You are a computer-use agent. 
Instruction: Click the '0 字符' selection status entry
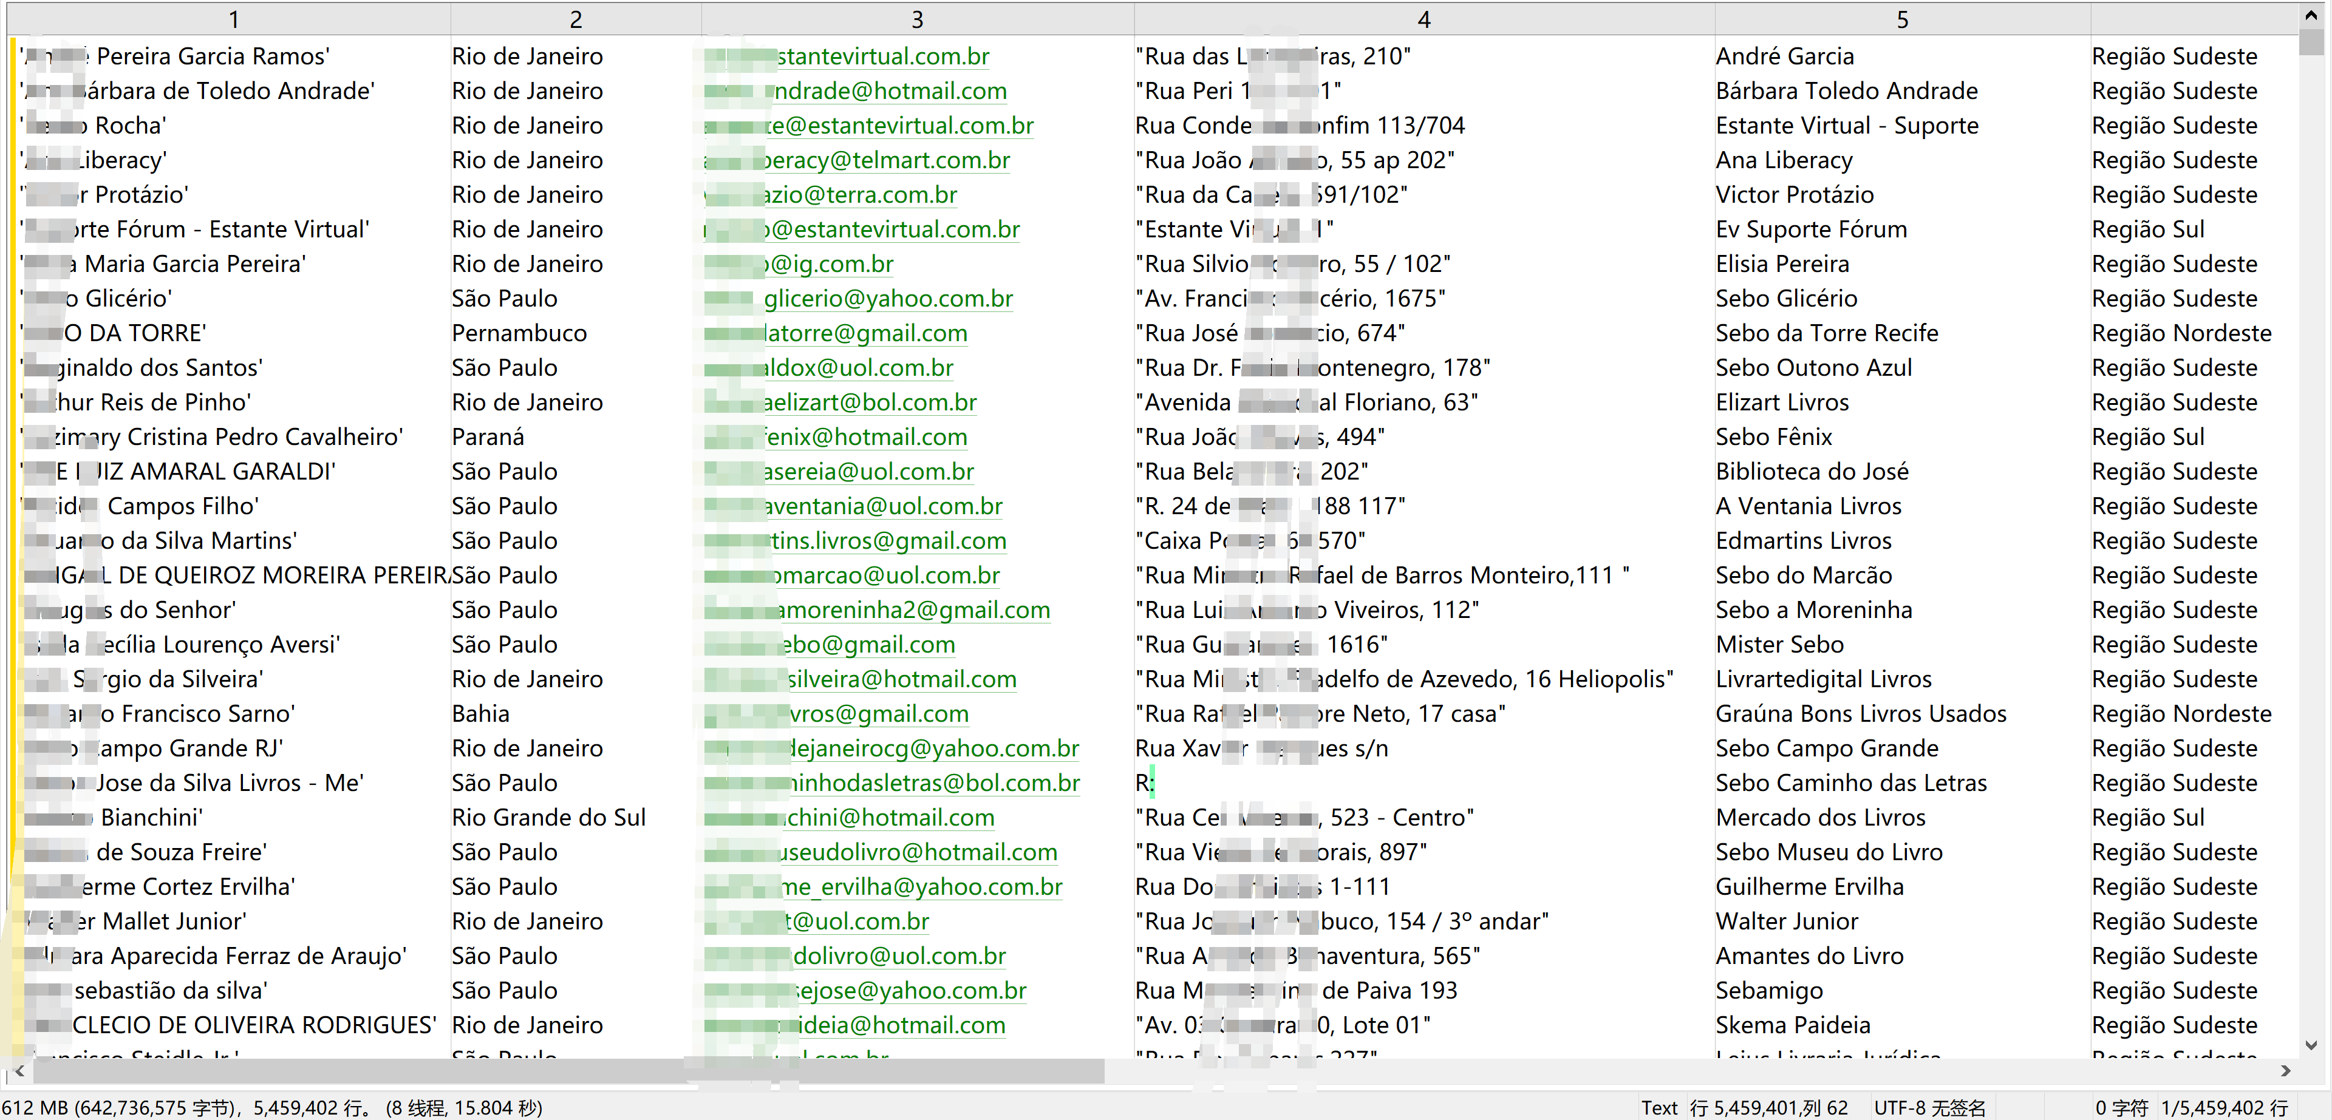click(2121, 1107)
